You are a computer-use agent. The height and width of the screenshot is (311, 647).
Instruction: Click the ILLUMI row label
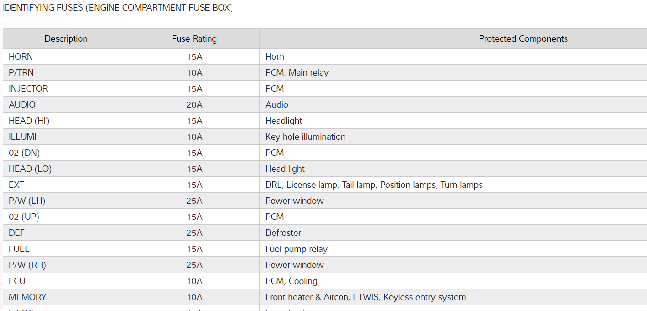click(22, 137)
